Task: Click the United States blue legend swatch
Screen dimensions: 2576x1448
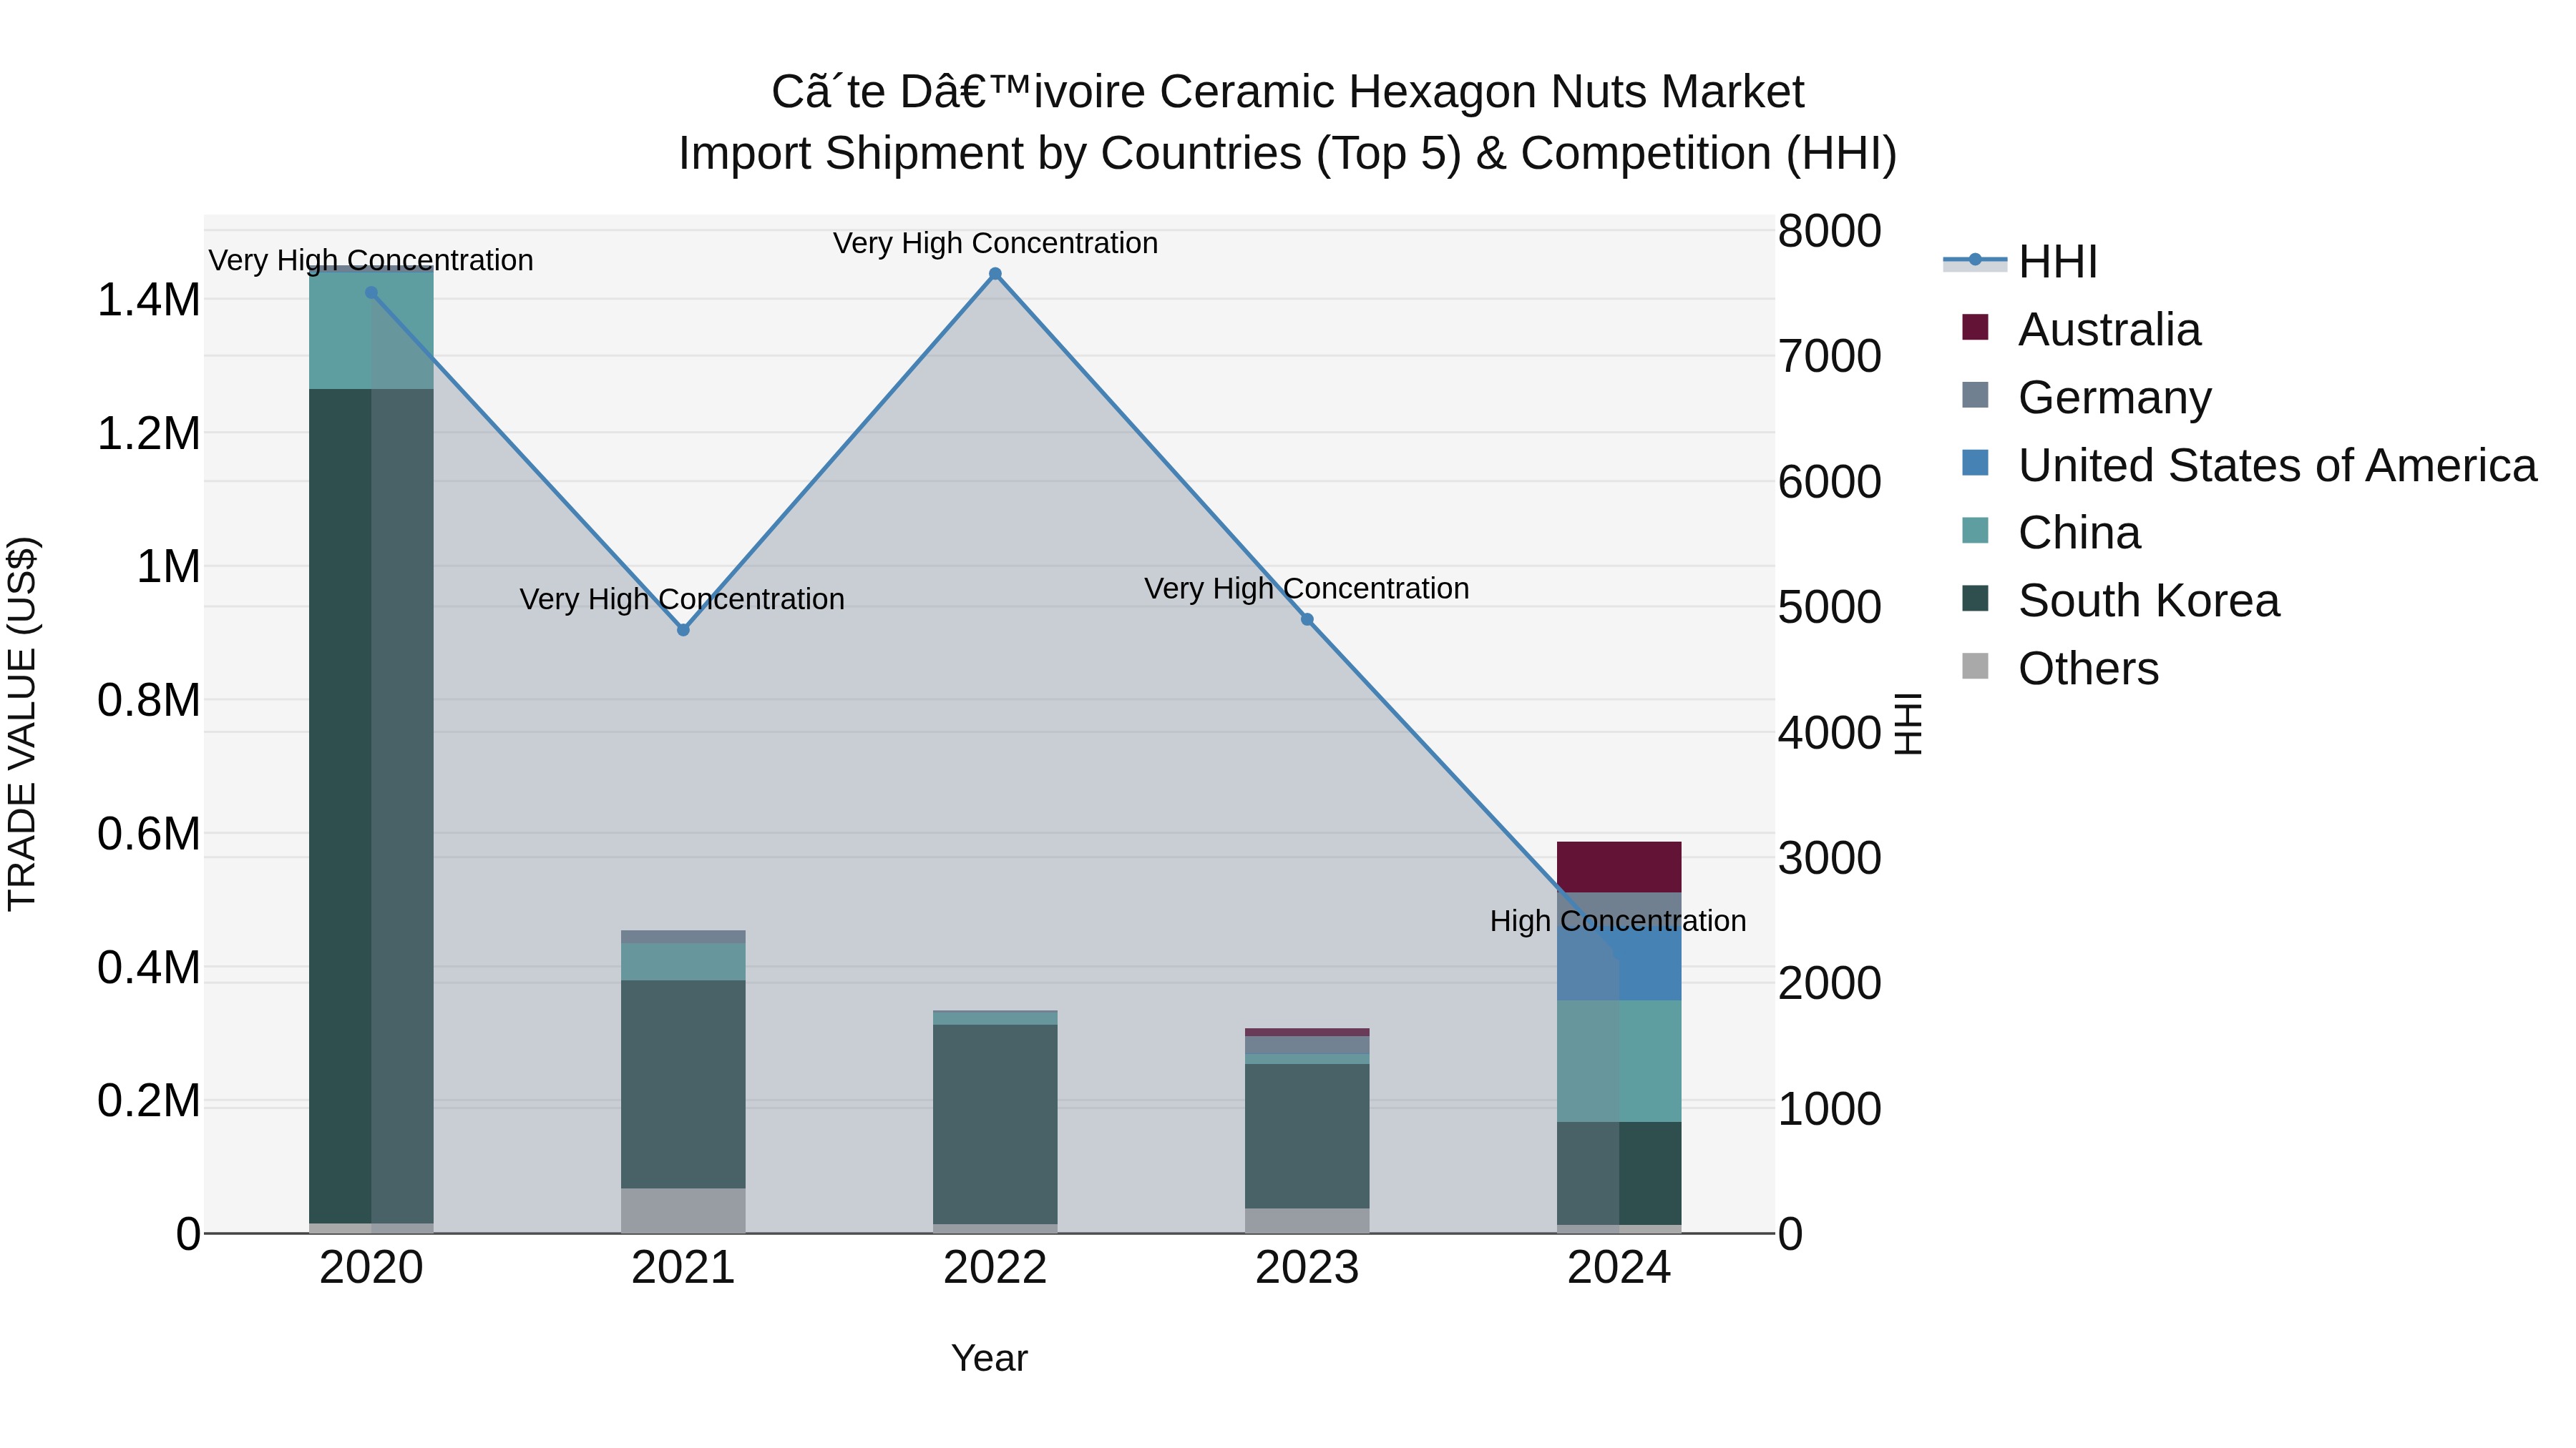Action: pos(1975,463)
